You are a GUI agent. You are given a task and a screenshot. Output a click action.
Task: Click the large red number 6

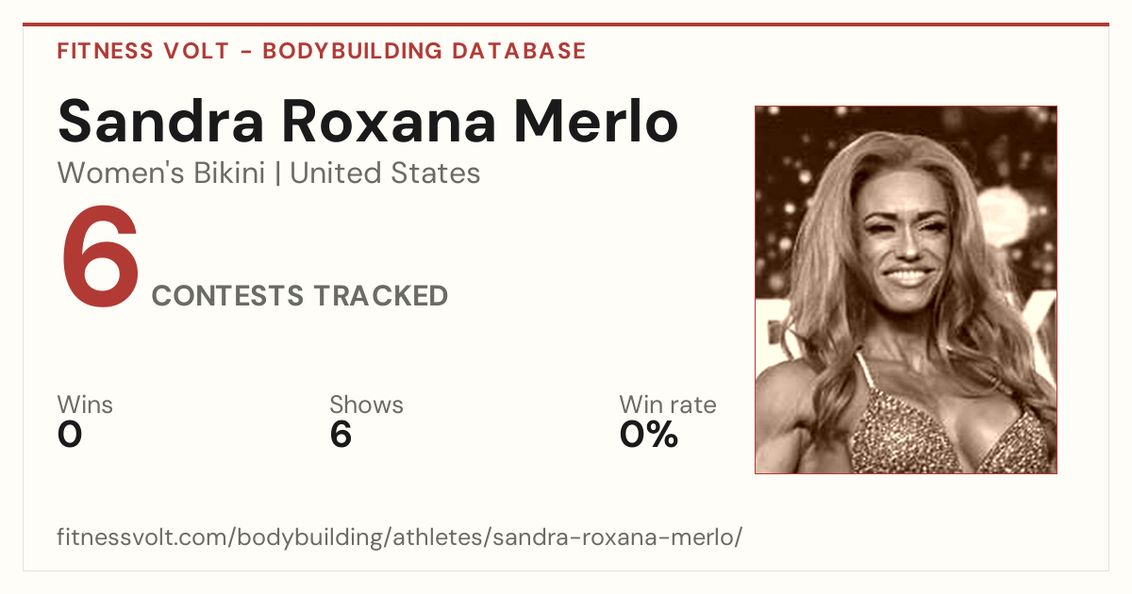coord(100,258)
